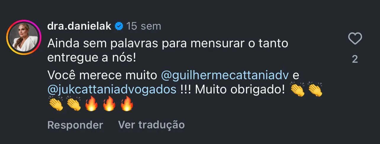Visit the dra.danielak username profile link
Viewport: 380px width, 144px height.
[79, 26]
